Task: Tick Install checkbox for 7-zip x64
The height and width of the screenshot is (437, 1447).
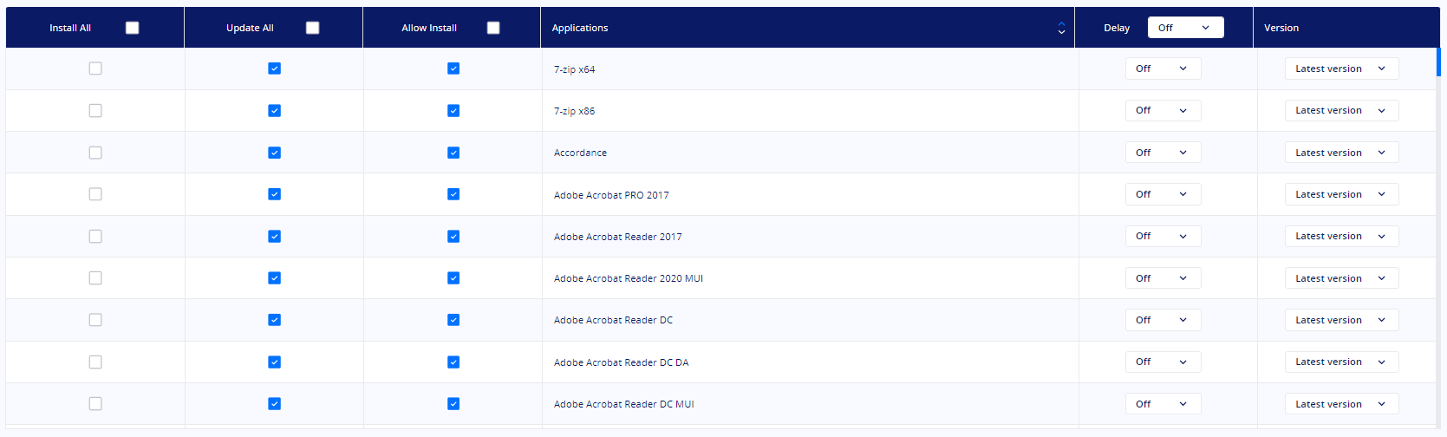Action: 95,68
